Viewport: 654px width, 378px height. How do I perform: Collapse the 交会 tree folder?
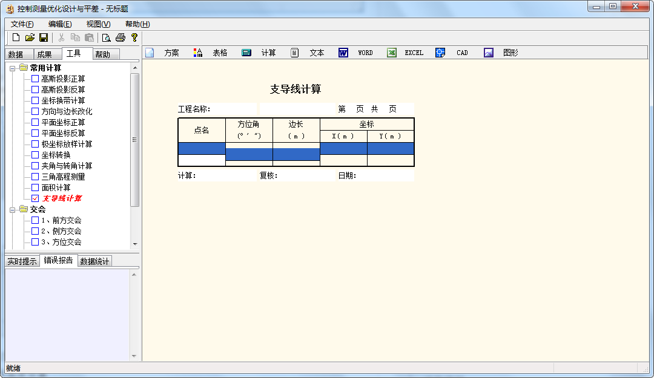click(13, 210)
